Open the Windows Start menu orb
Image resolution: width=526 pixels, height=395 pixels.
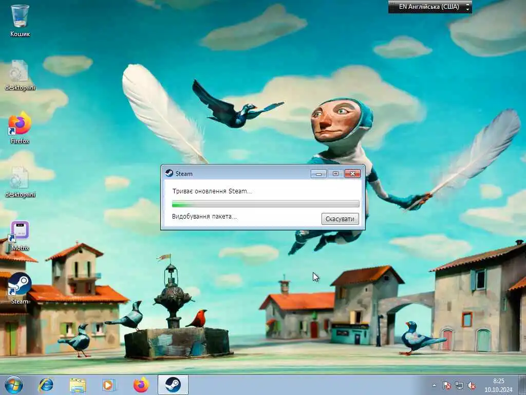(14, 385)
